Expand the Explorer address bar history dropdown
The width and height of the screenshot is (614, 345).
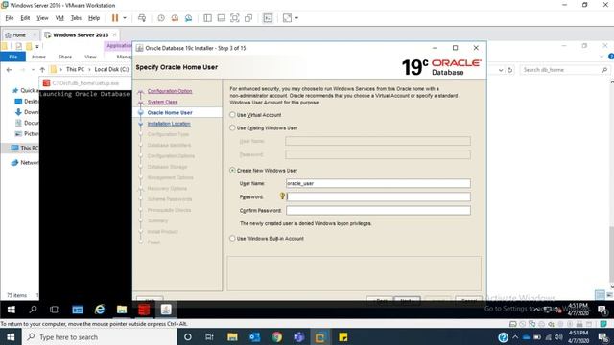click(x=501, y=70)
